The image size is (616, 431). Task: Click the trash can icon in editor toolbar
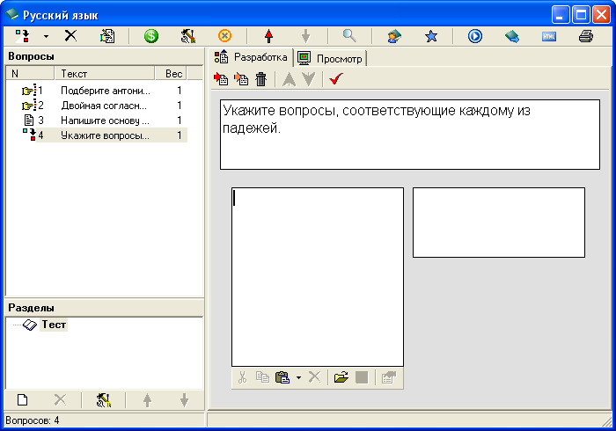pos(261,79)
